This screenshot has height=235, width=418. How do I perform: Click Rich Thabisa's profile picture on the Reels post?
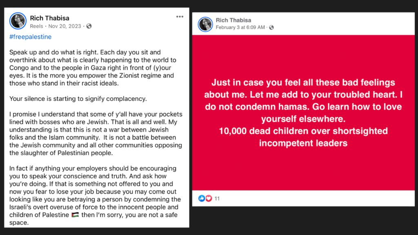pos(18,20)
